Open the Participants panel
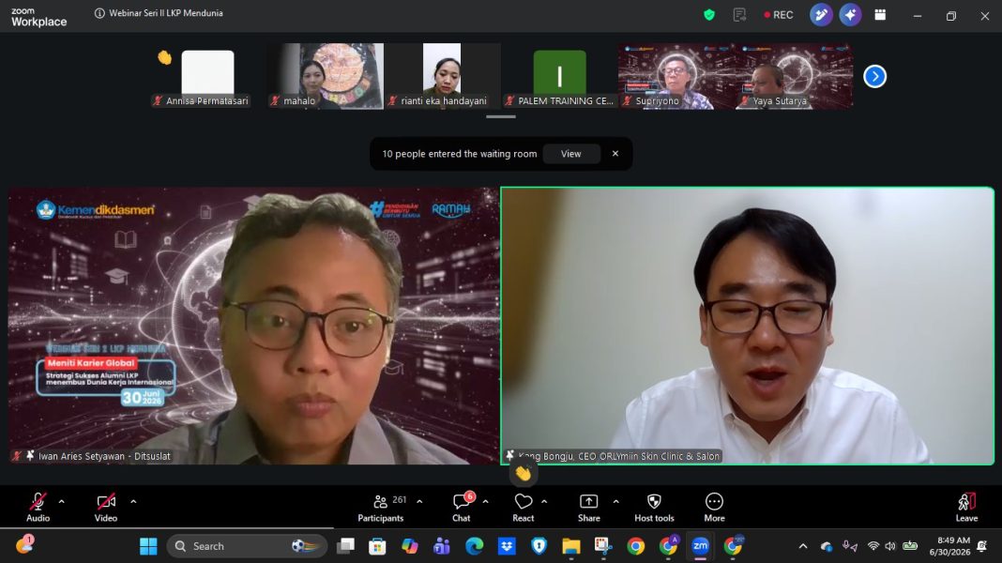Viewport: 1002px width, 563px height. pos(382,508)
